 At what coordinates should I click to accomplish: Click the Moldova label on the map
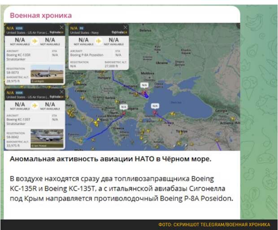[x=148, y=73]
